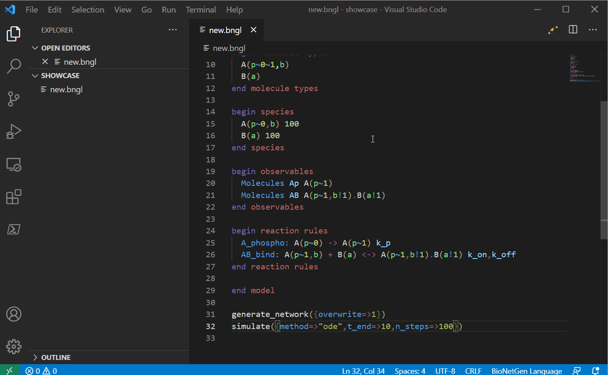Click 'end observables' on line 22
This screenshot has height=375, width=608.
click(x=267, y=207)
